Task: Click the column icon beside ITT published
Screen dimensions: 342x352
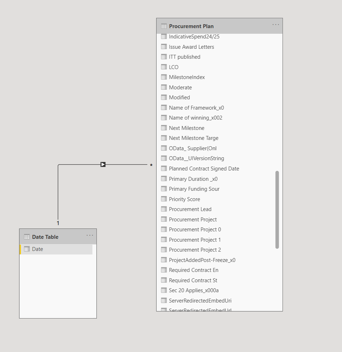Action: coord(164,57)
